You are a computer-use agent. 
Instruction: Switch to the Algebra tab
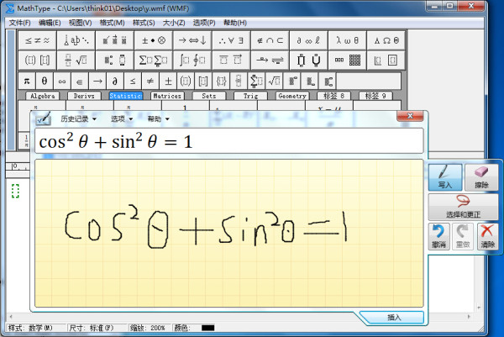pyautogui.click(x=43, y=96)
